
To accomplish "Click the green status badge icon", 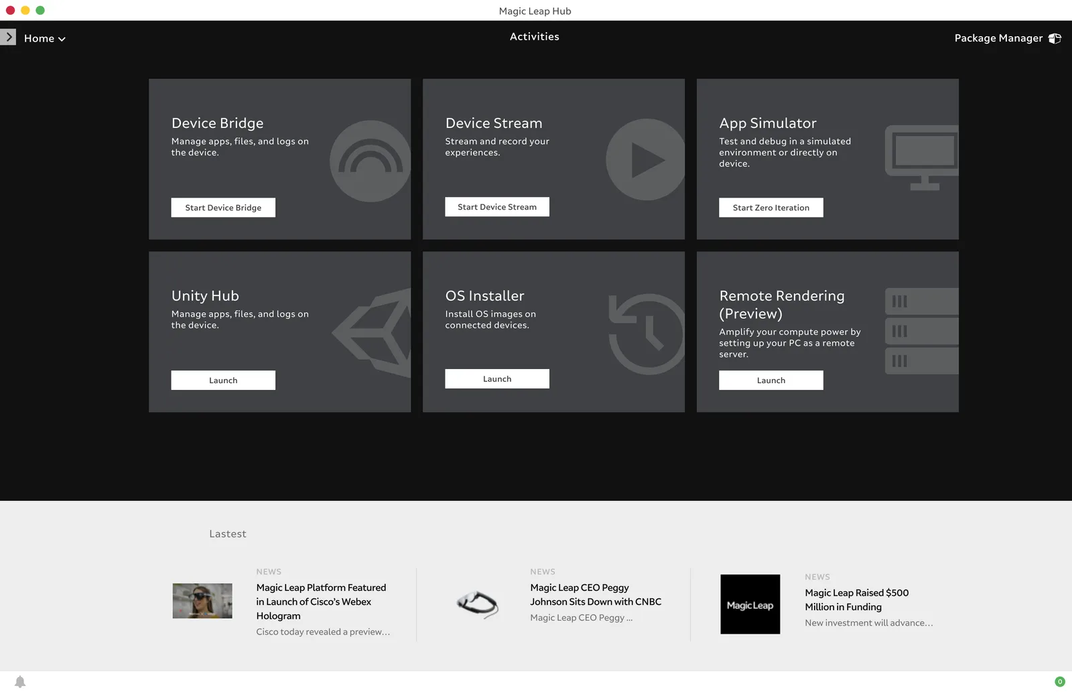I will tap(1060, 682).
